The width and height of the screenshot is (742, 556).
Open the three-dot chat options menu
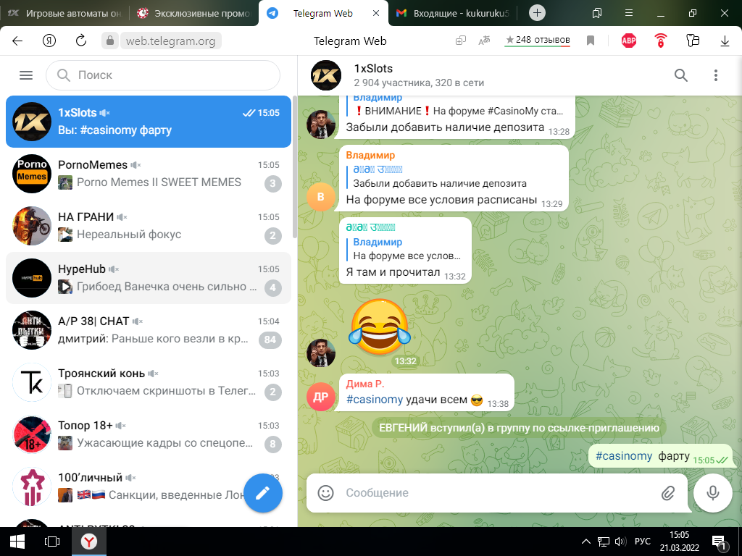point(715,75)
